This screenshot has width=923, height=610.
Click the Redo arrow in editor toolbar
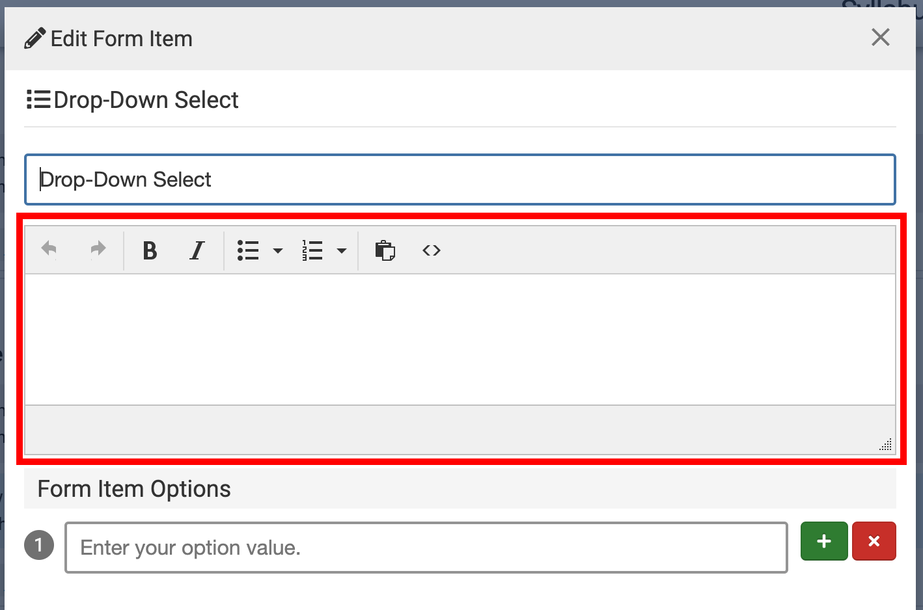98,250
